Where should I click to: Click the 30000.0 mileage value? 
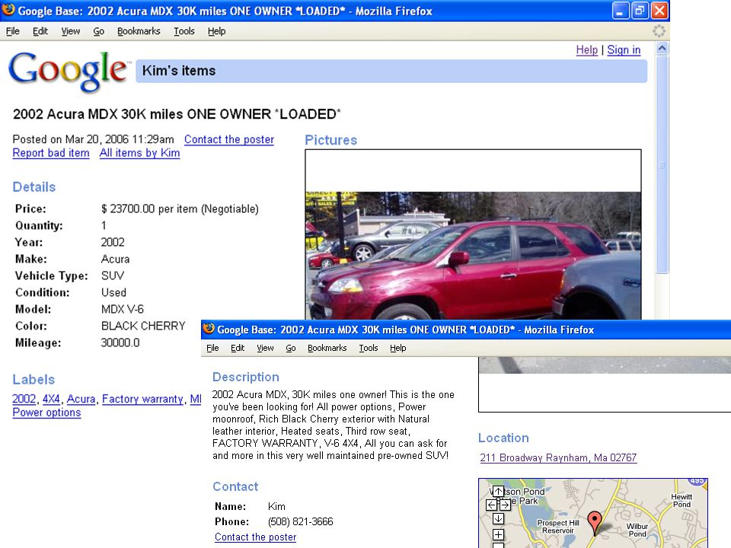click(120, 342)
